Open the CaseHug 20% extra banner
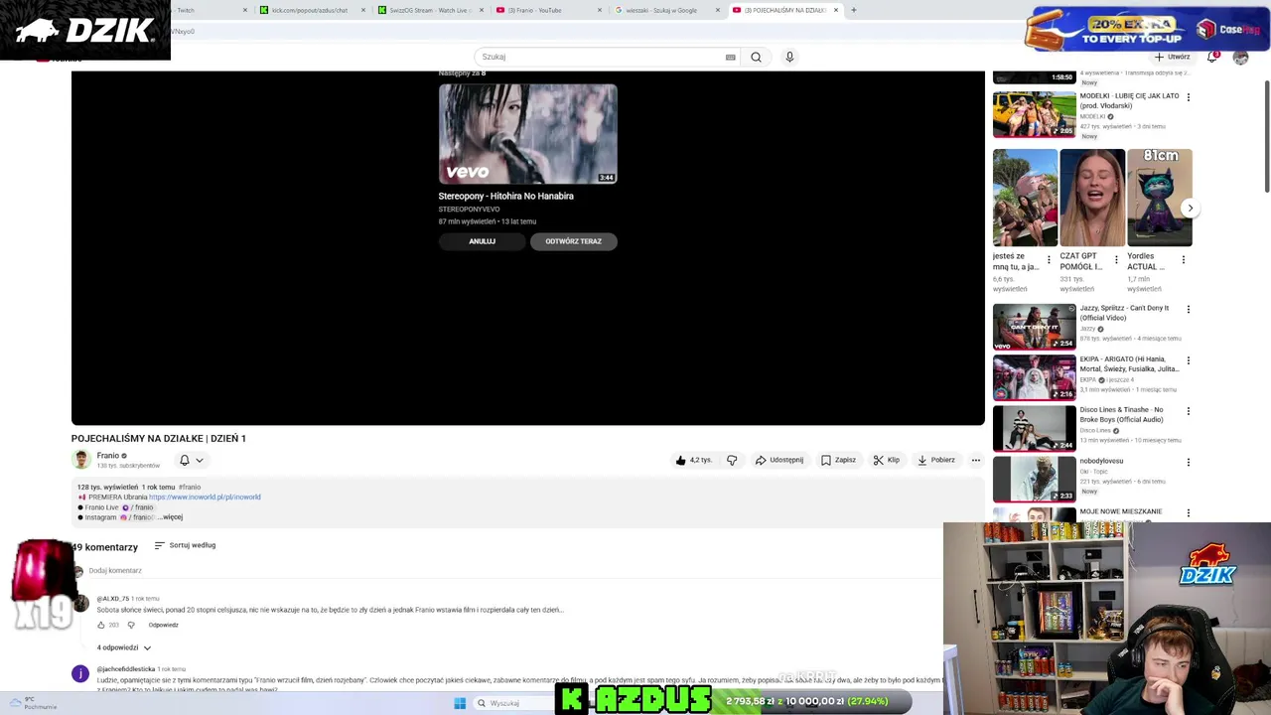1271x715 pixels. [x=1146, y=29]
